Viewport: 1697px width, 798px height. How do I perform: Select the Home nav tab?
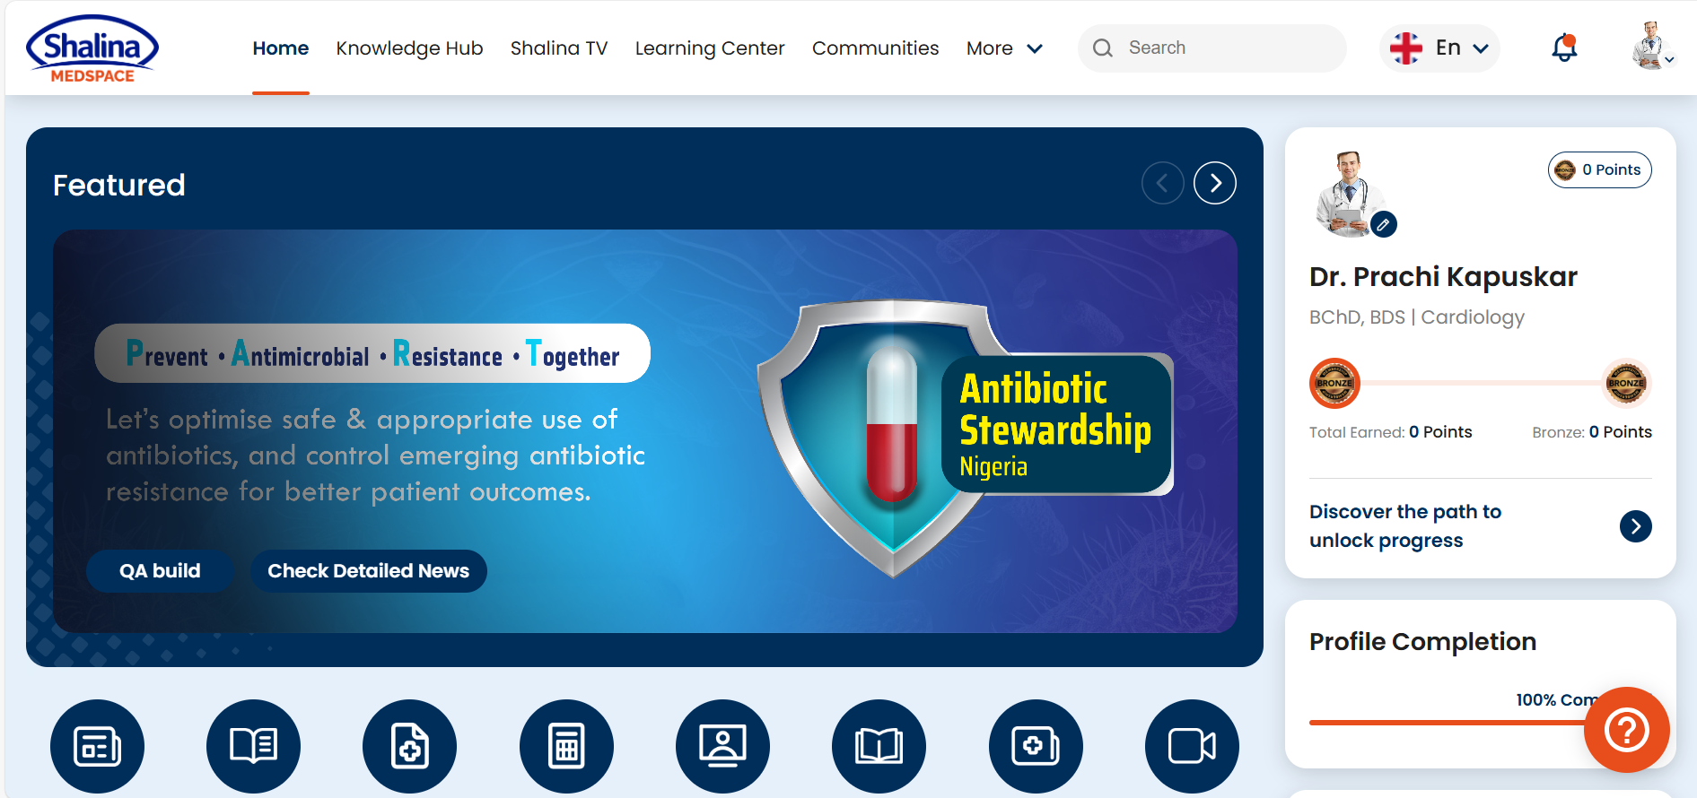pos(281,48)
